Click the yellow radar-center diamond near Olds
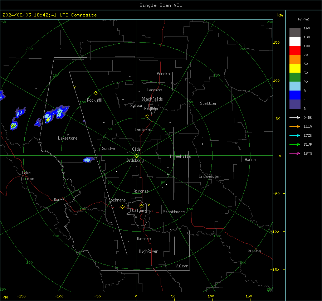Screen dimensions: 322x301 pos(137,156)
